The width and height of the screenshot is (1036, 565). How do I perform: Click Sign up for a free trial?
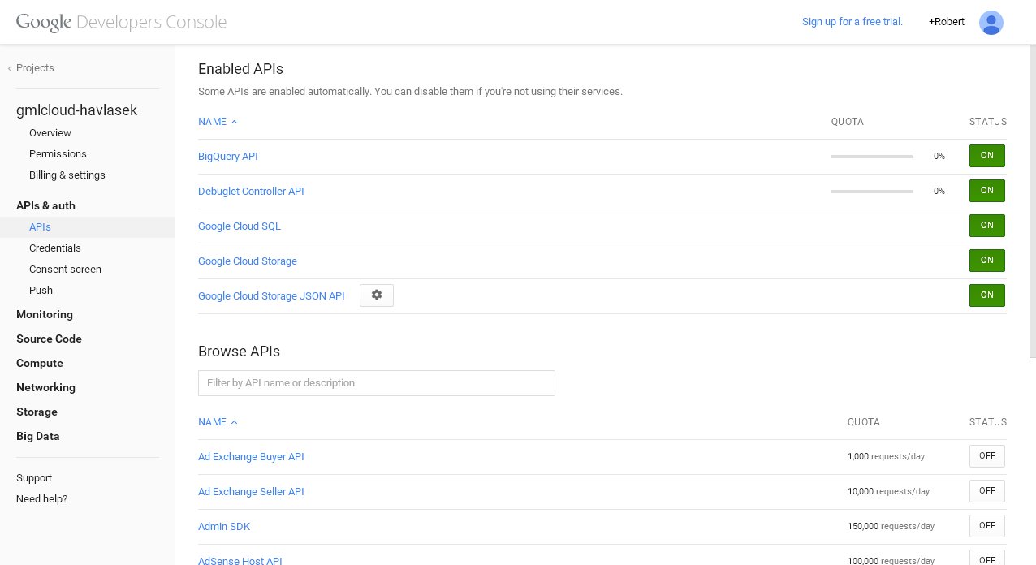click(x=852, y=22)
